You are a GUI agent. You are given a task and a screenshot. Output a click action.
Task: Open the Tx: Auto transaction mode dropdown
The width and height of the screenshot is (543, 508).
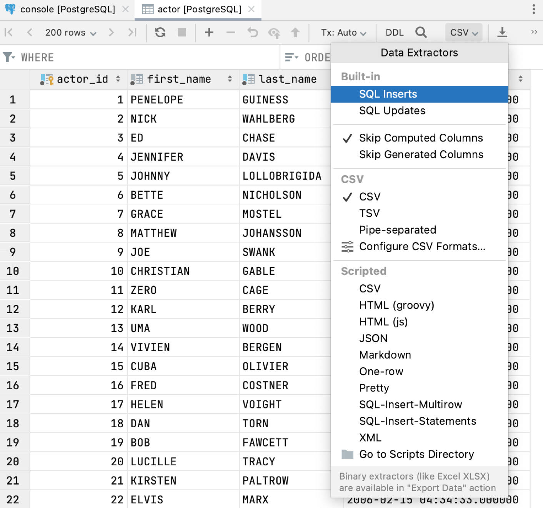pos(343,32)
